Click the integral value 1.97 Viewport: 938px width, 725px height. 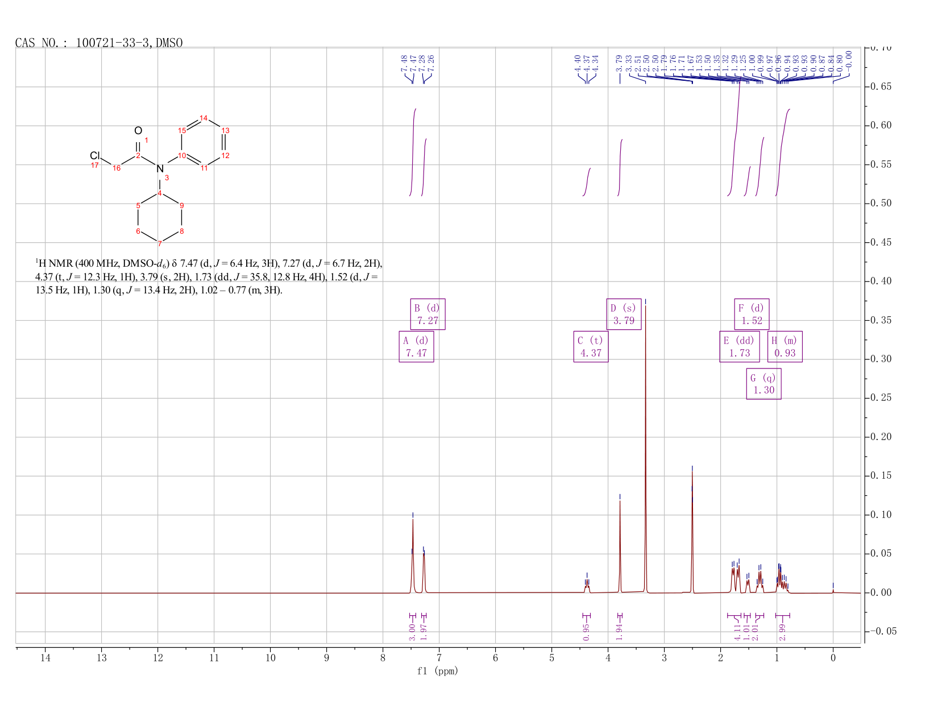[424, 632]
